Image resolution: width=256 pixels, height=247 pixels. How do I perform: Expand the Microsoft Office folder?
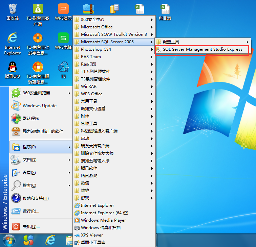[x=97, y=27]
